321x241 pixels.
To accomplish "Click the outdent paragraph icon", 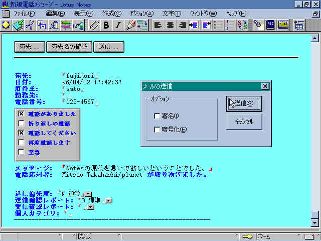I will pyautogui.click(x=206, y=25).
